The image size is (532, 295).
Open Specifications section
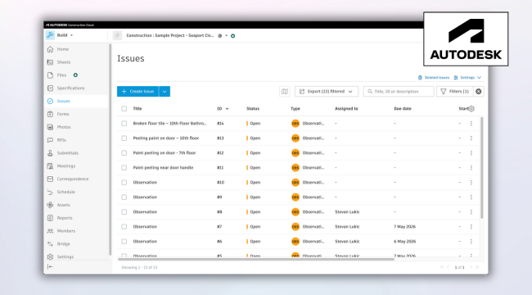pos(70,88)
